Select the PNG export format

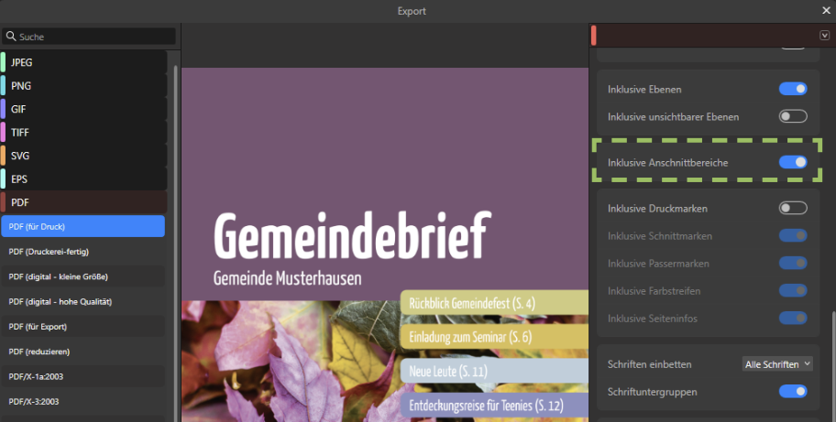(83, 86)
